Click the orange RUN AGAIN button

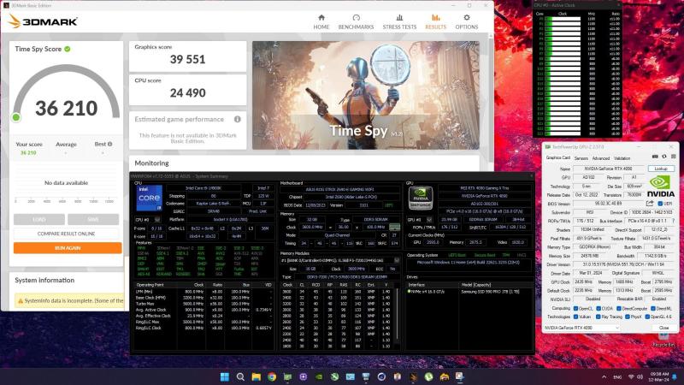[68, 247]
